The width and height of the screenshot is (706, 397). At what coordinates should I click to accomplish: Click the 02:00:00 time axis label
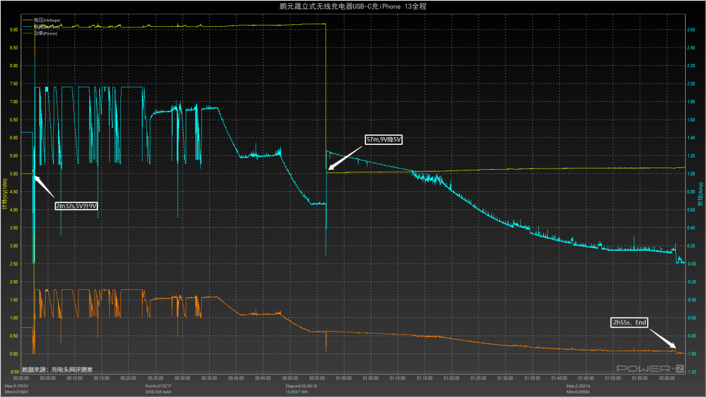pos(667,378)
